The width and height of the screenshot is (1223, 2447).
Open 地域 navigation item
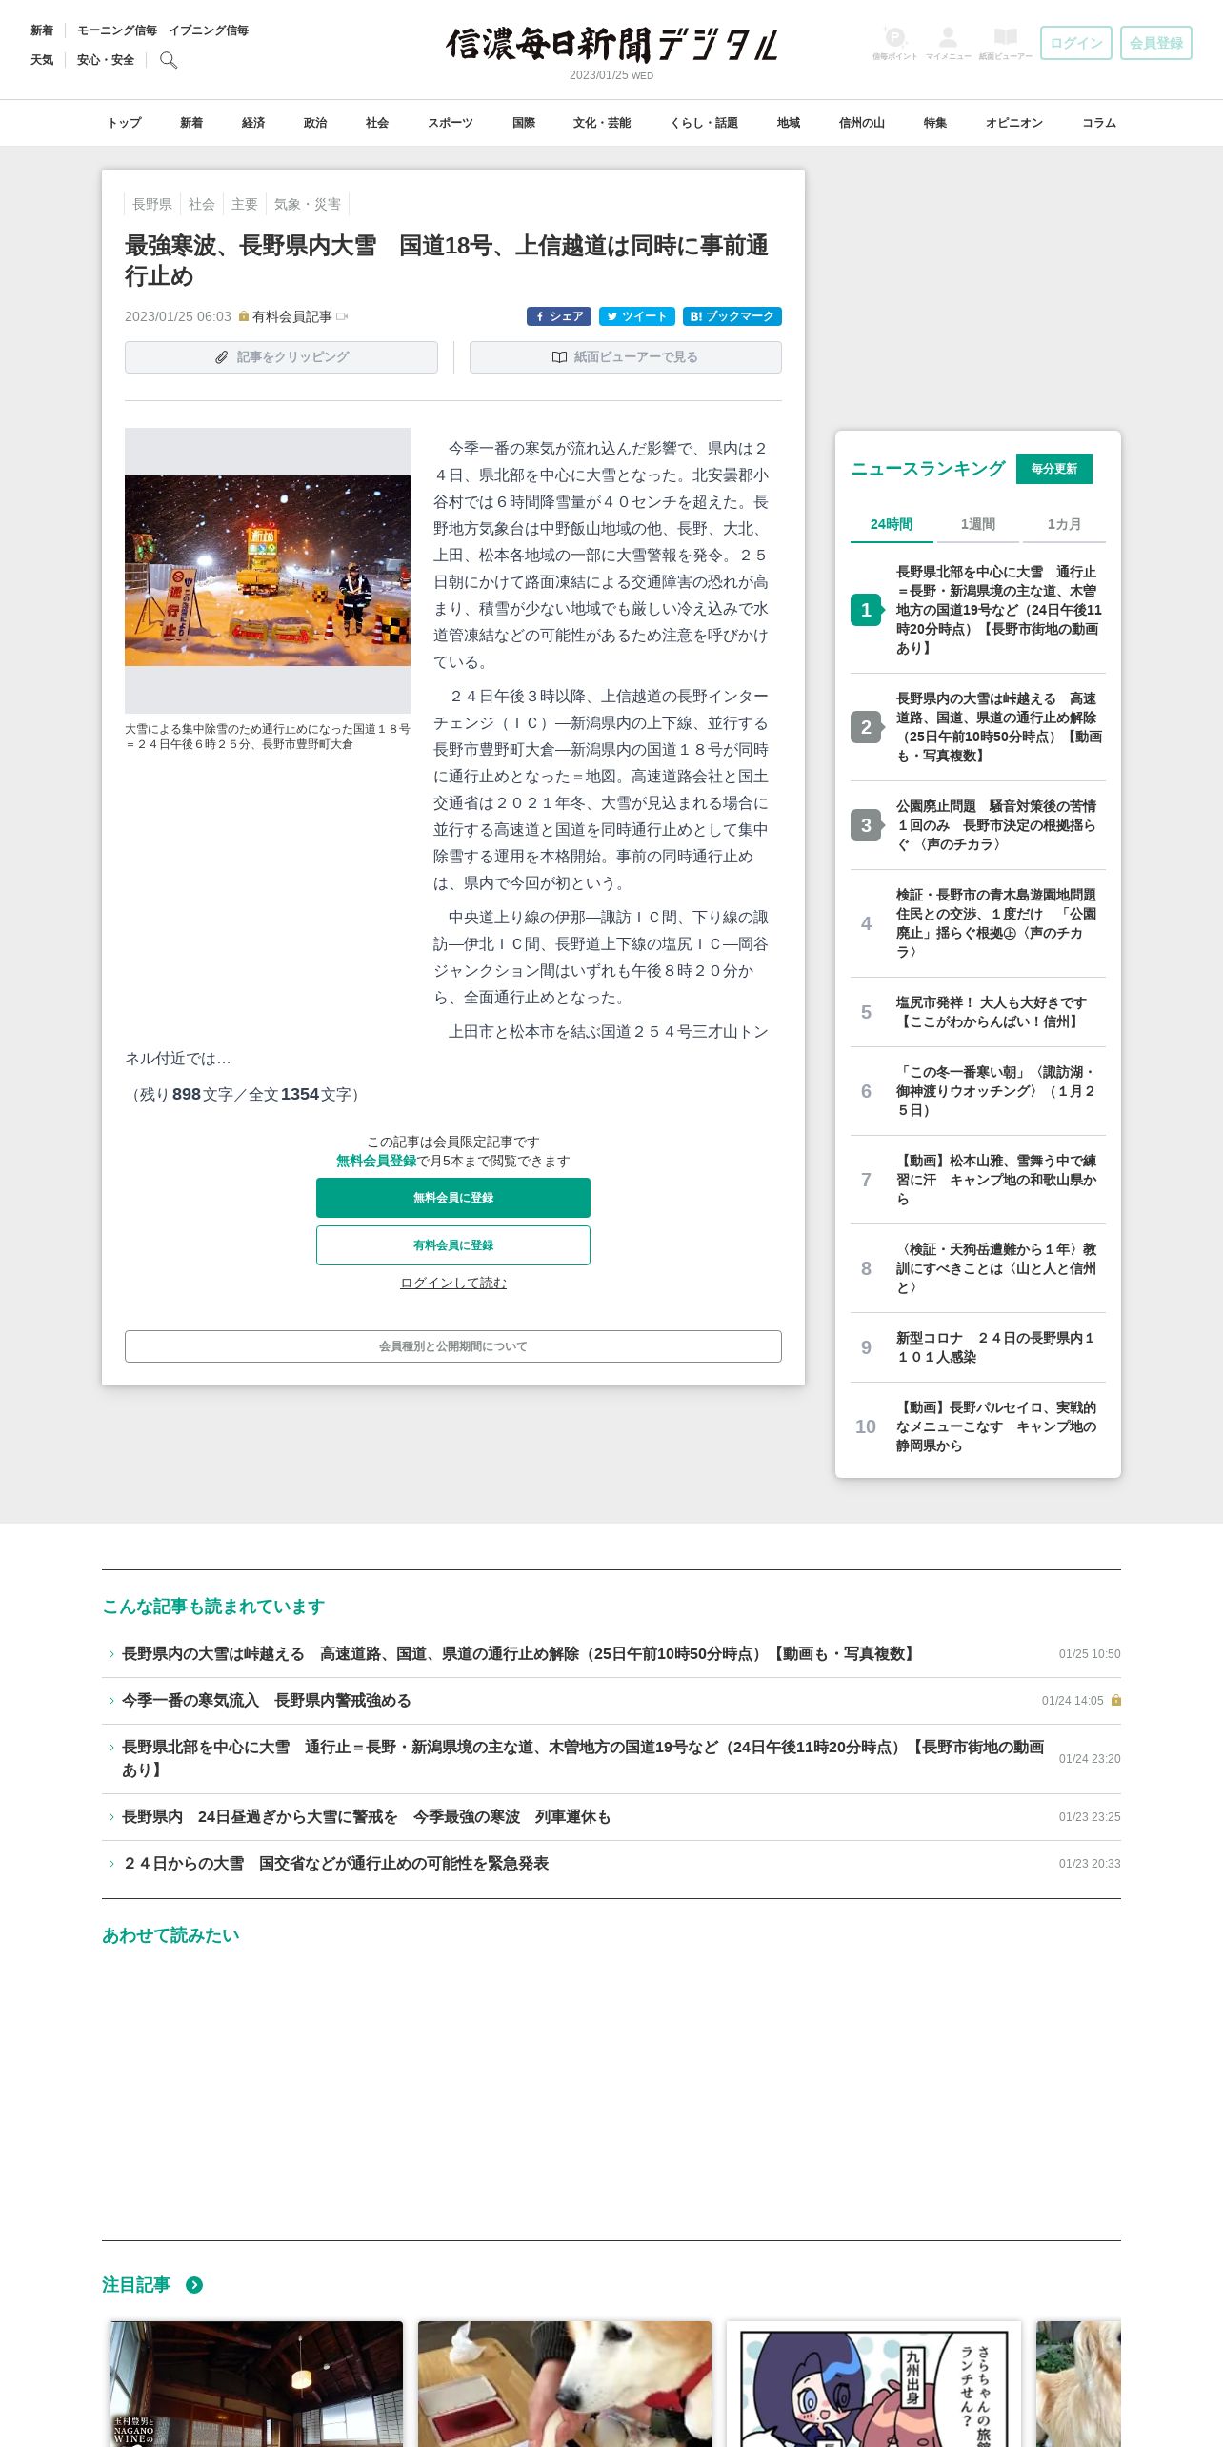point(789,123)
